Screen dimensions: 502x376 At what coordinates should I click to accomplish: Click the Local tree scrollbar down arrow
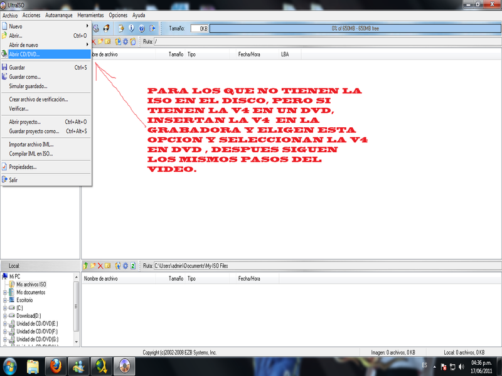pos(76,342)
